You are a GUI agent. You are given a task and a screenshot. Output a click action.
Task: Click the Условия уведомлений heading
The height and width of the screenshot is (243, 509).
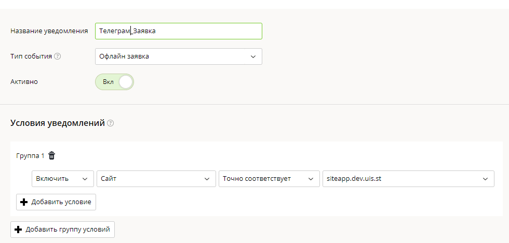coord(58,123)
